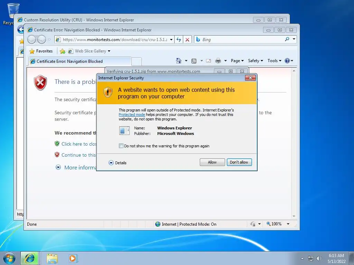
Task: Click the Forward navigation button
Action: [x=41, y=40]
